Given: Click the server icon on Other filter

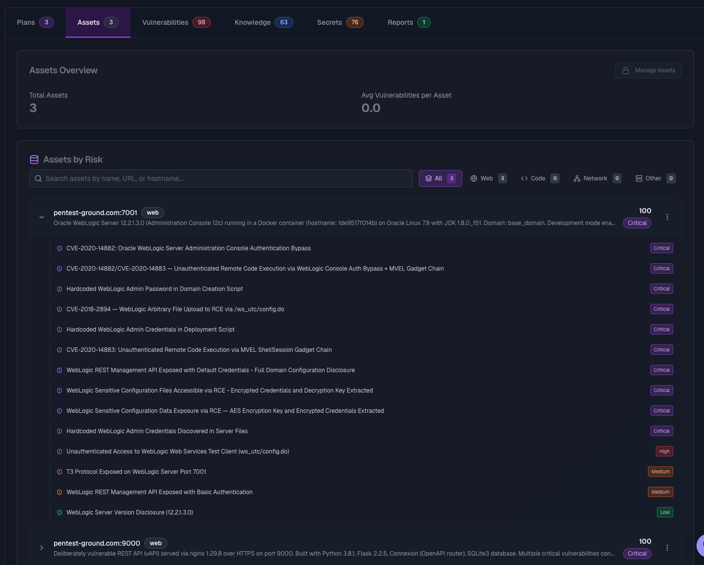Looking at the screenshot, I should pyautogui.click(x=639, y=178).
